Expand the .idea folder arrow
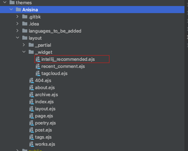188x151 pixels. coord(17,24)
